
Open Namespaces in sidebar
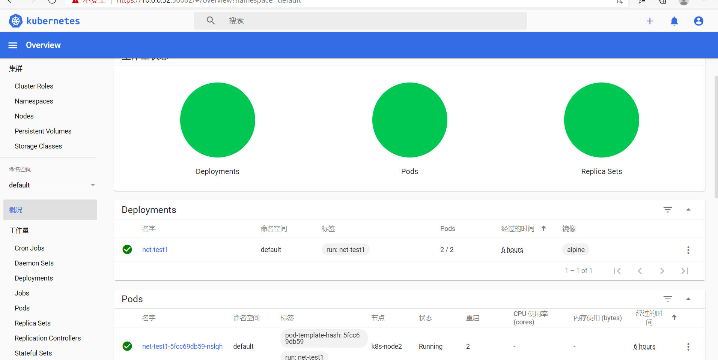pos(34,101)
